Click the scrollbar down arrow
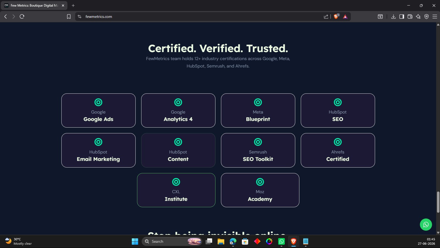440x248 pixels. click(x=438, y=233)
